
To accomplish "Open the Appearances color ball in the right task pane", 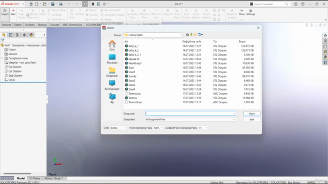I will point(325,57).
